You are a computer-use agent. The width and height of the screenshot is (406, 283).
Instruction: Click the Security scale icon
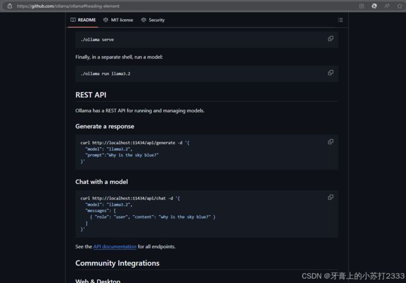pyautogui.click(x=144, y=20)
